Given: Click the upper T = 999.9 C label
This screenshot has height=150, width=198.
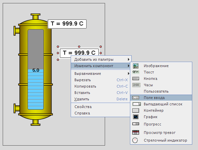Looking at the screenshot, I should coord(67,23).
